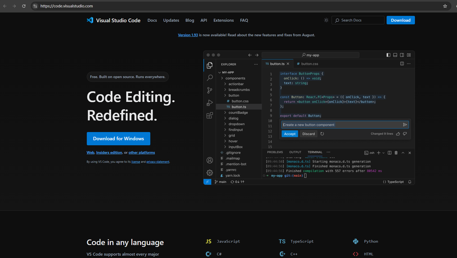Click the Search Docs input field
Screen dimensions: 457x258
tap(358, 20)
